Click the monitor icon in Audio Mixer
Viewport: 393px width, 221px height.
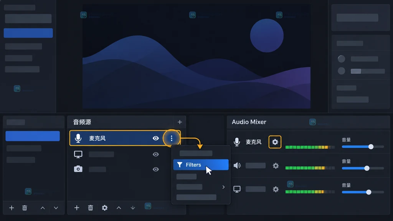click(237, 189)
